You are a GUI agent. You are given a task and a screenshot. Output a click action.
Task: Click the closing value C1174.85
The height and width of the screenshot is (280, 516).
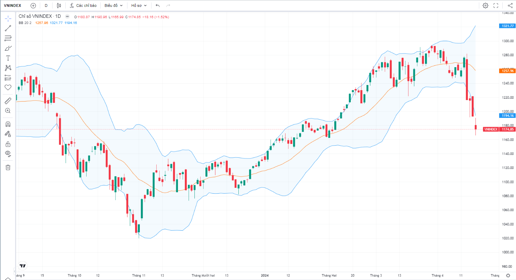[x=133, y=17]
